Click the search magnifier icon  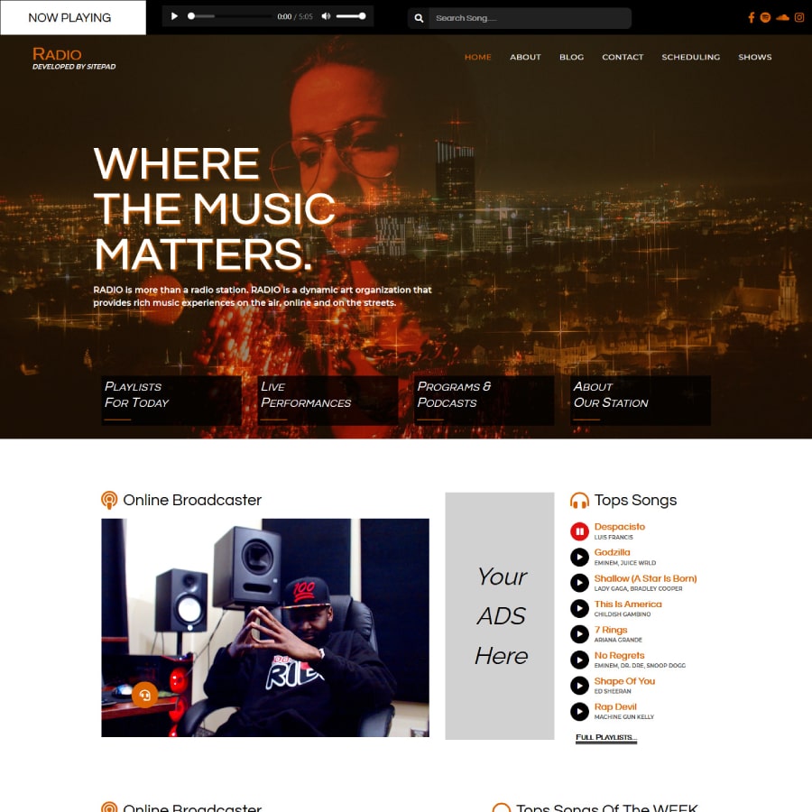(419, 18)
